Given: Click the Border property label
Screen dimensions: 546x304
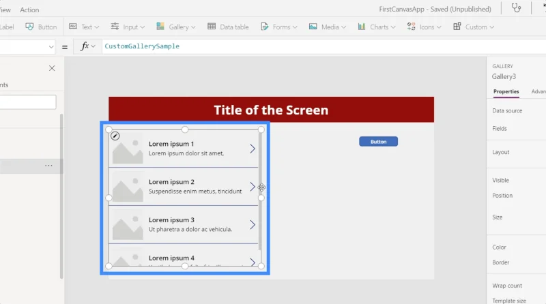Looking at the screenshot, I should [500, 262].
